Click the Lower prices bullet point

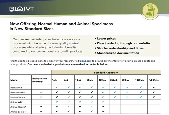106,39
